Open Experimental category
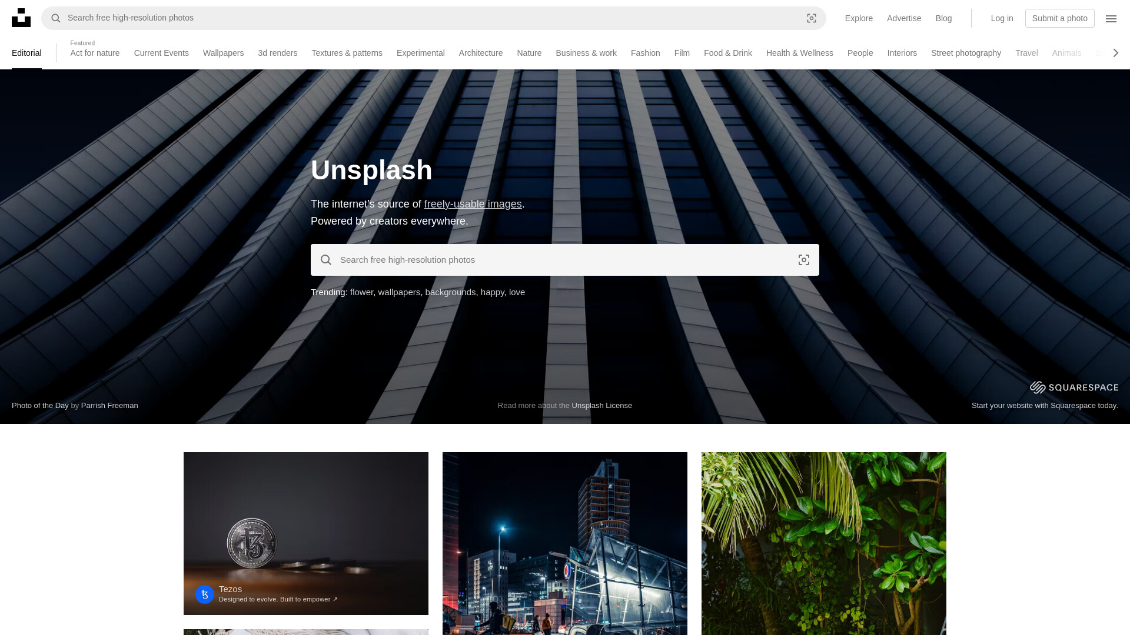Screen dimensions: 1130x635 420,53
